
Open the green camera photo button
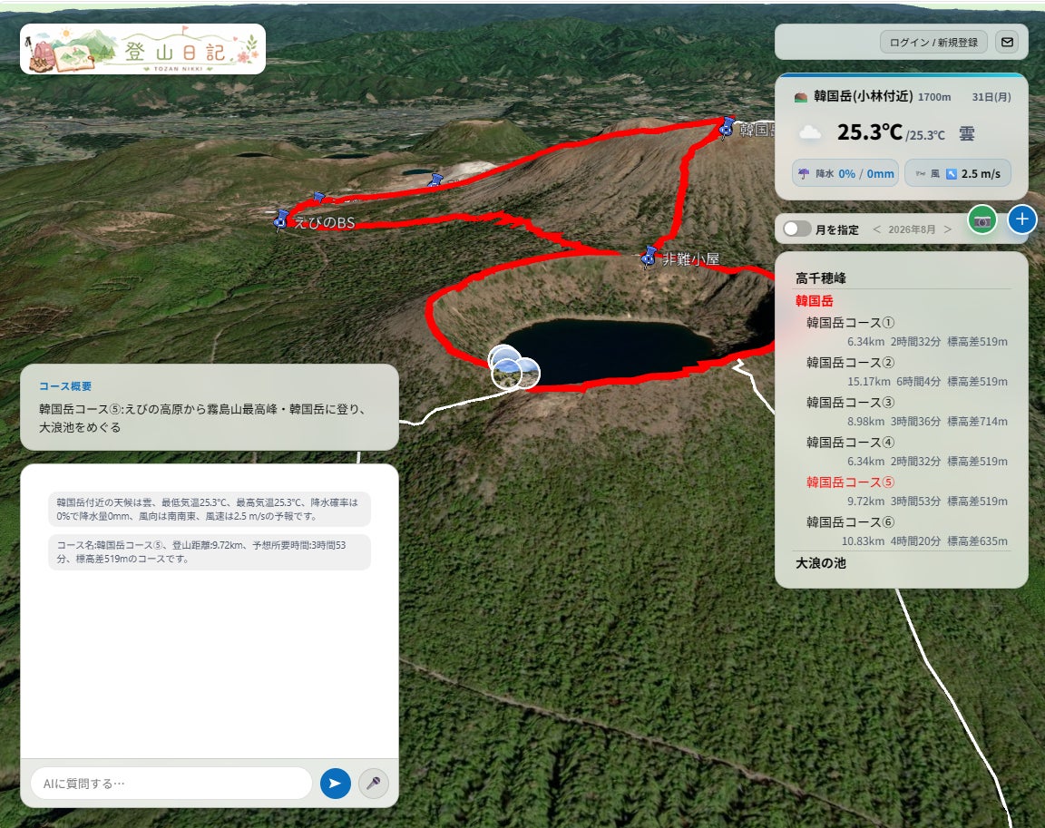[982, 220]
